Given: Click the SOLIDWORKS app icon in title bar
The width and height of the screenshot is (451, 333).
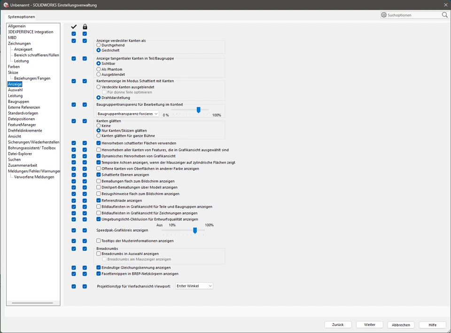Looking at the screenshot, I should pos(6,5).
